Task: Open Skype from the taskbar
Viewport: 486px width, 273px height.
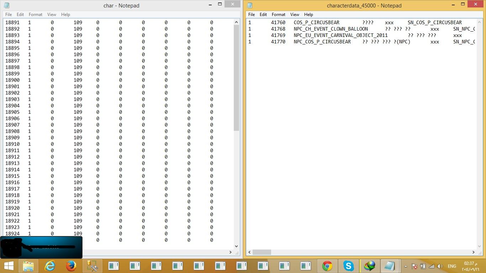Action: (x=348, y=266)
